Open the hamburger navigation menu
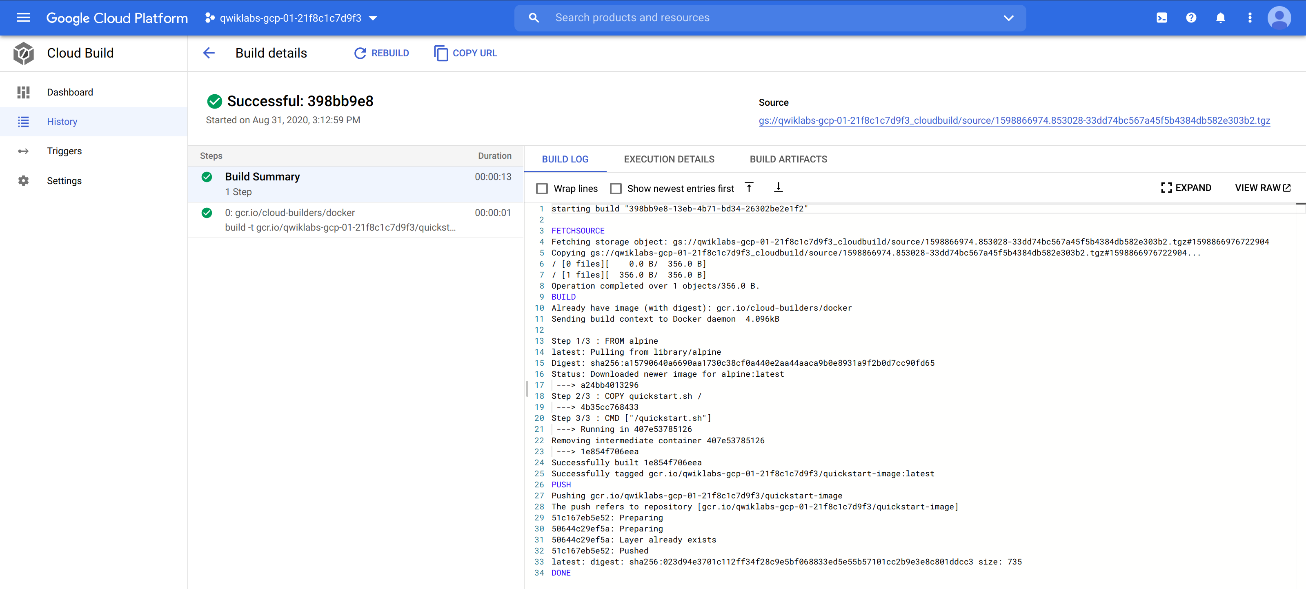 (23, 18)
